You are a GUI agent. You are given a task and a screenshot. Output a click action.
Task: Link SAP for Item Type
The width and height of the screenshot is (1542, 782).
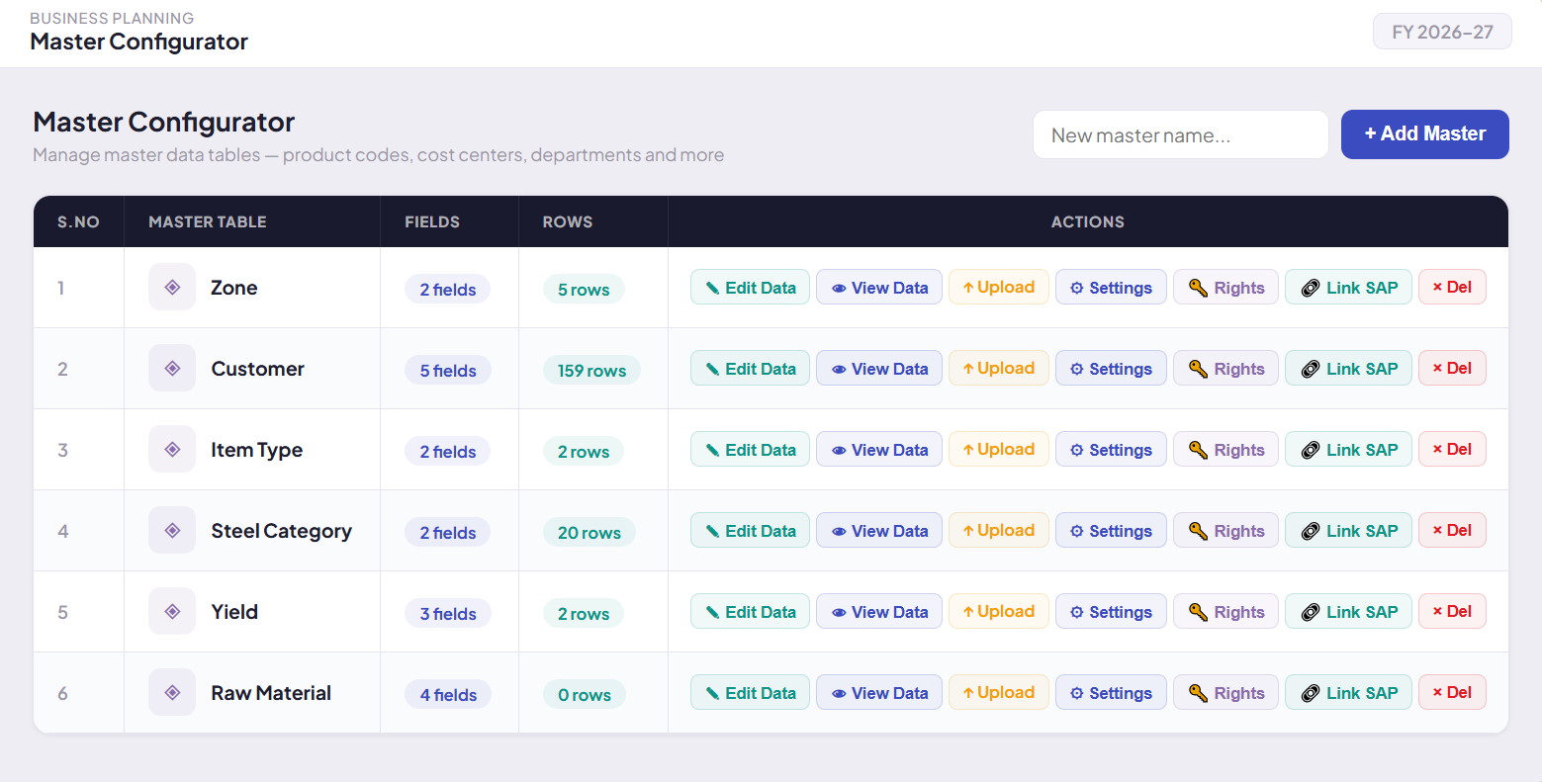point(1348,450)
